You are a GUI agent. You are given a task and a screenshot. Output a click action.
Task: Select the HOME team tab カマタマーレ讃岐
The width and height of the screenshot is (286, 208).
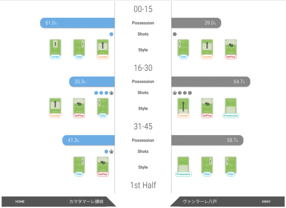[x=59, y=201]
